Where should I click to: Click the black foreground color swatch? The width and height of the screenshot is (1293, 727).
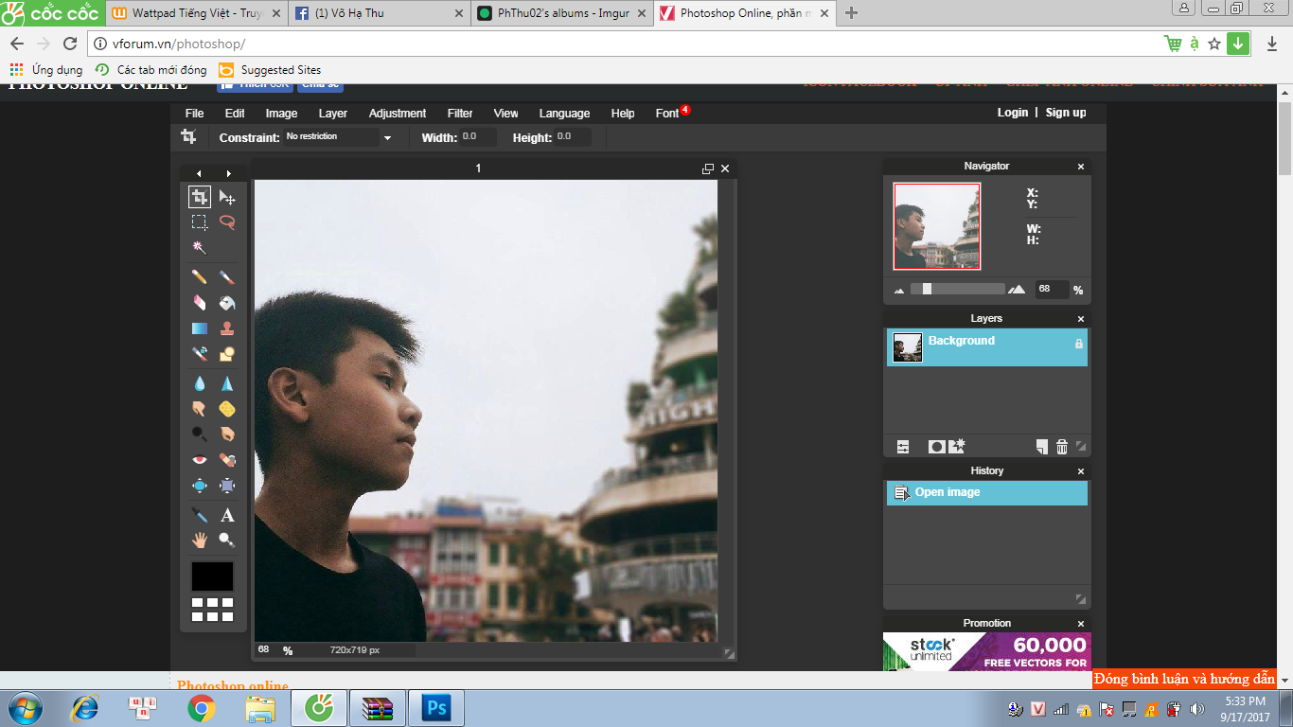pos(213,576)
